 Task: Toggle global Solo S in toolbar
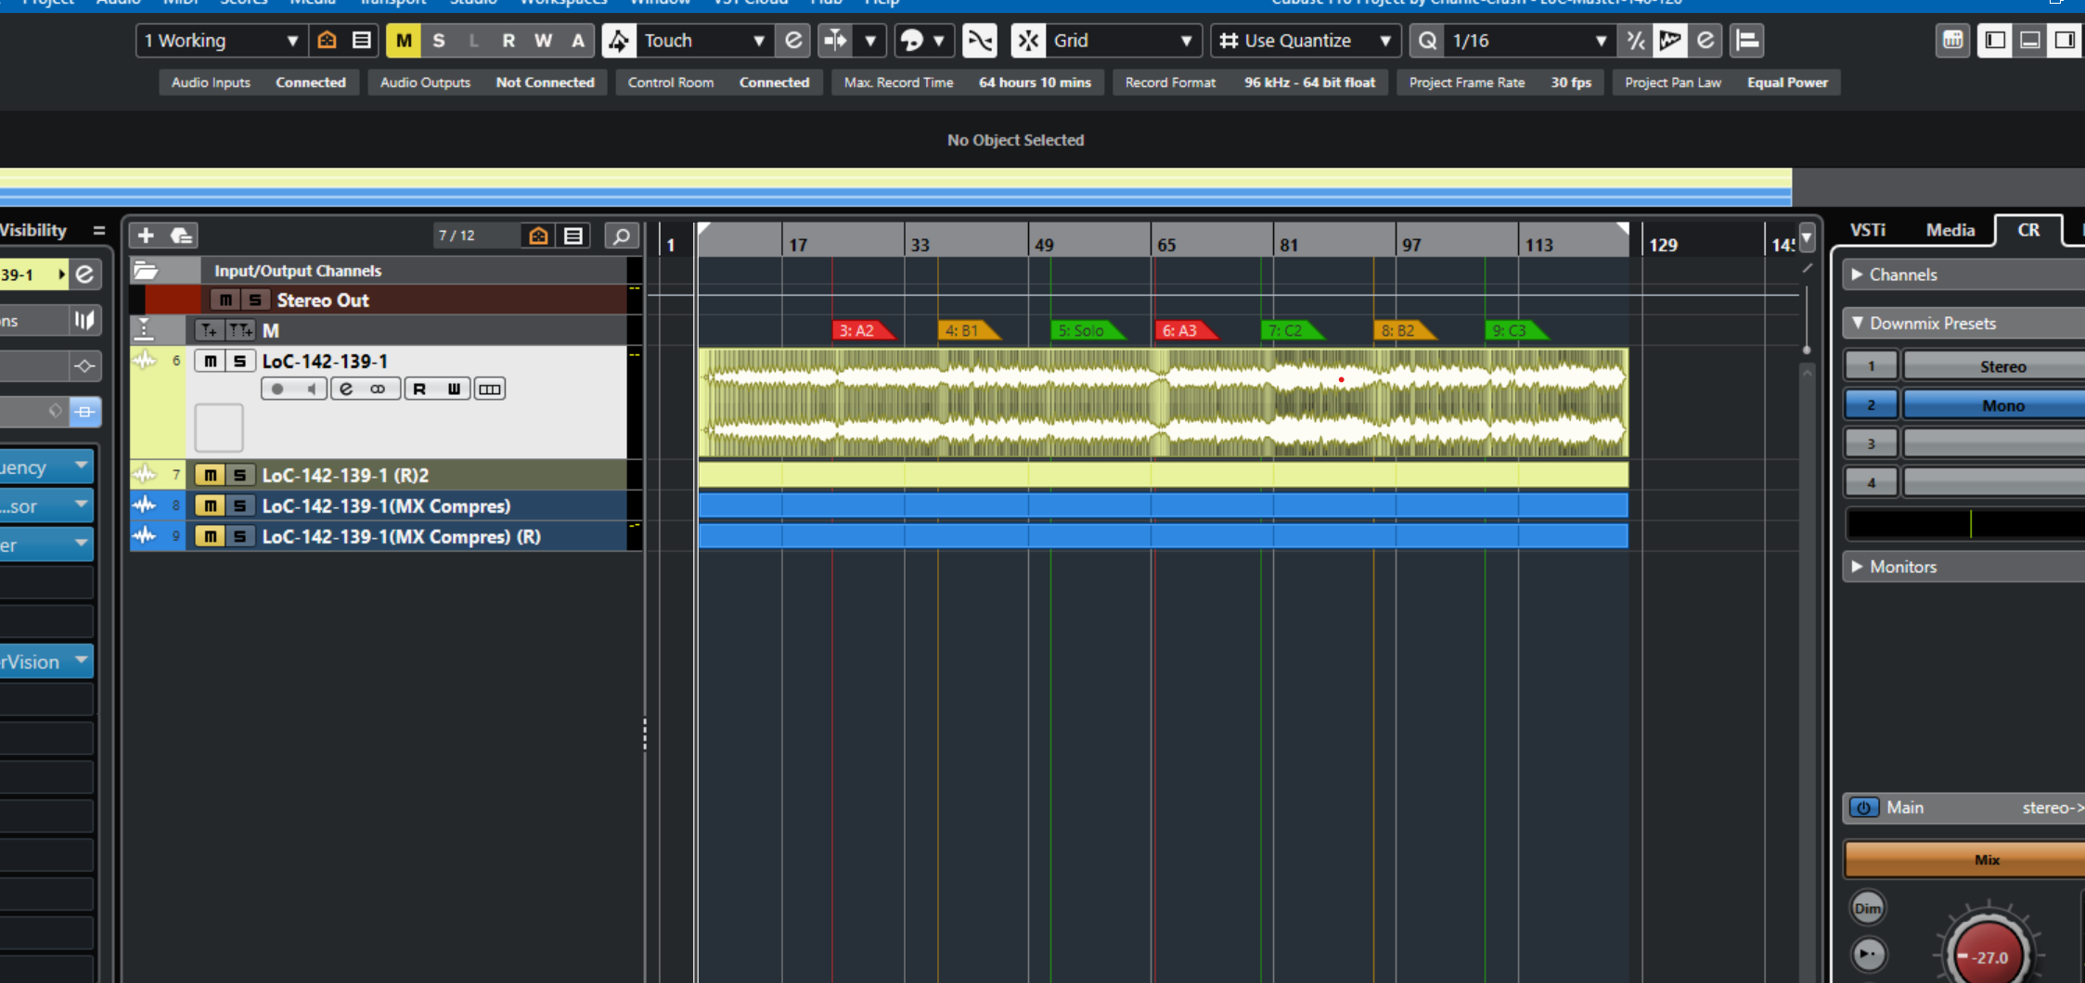[x=439, y=40]
